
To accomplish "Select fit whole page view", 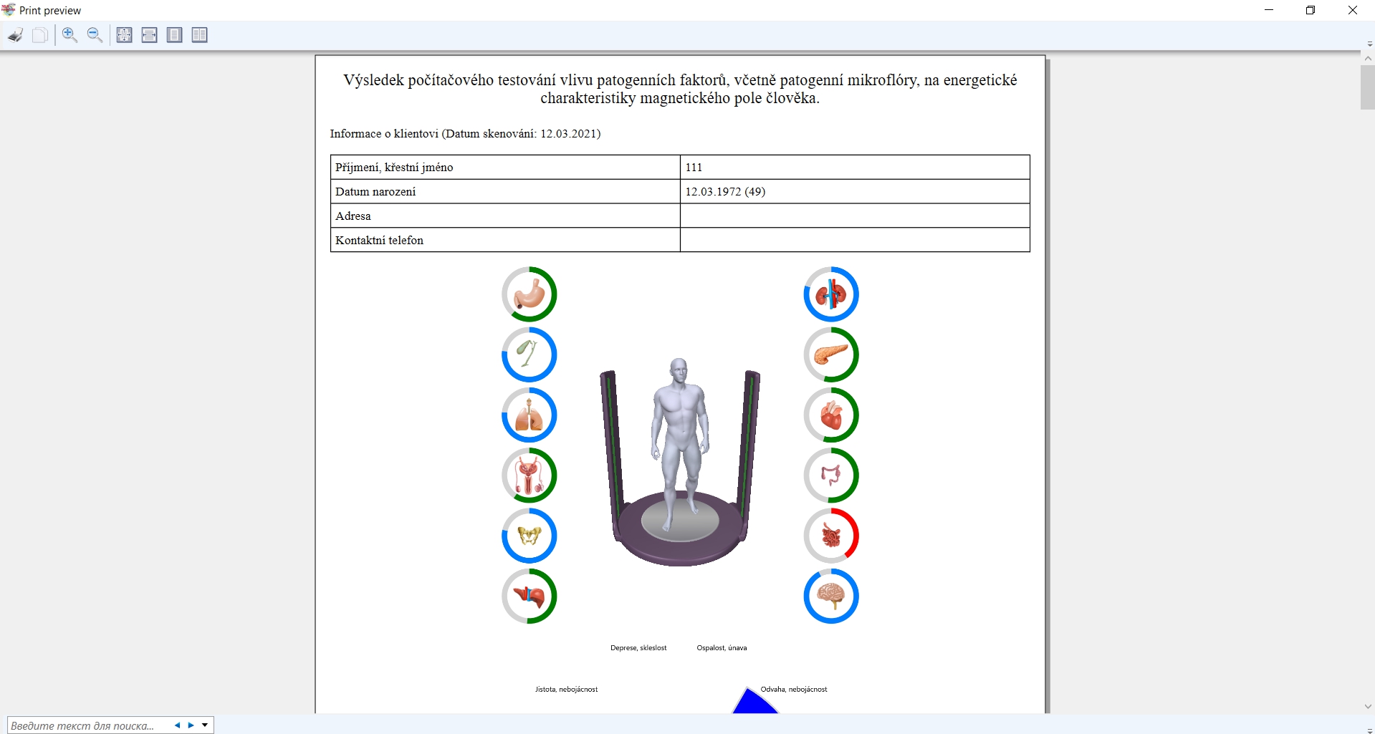I will 124,35.
